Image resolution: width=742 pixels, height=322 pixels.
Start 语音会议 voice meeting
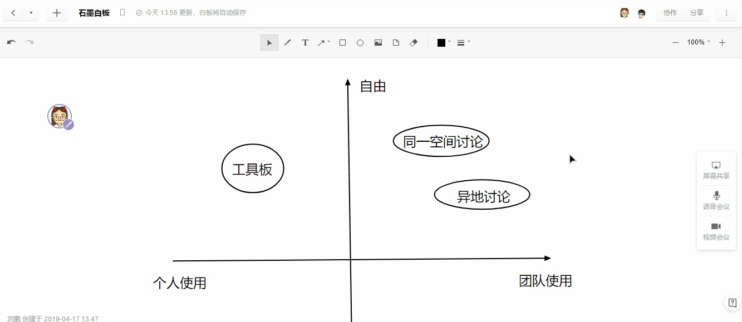pos(716,201)
